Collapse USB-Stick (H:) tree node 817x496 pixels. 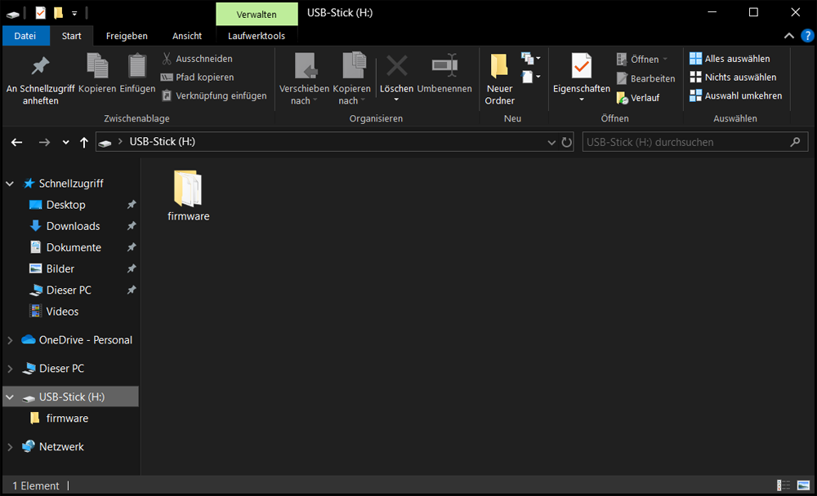(x=10, y=397)
